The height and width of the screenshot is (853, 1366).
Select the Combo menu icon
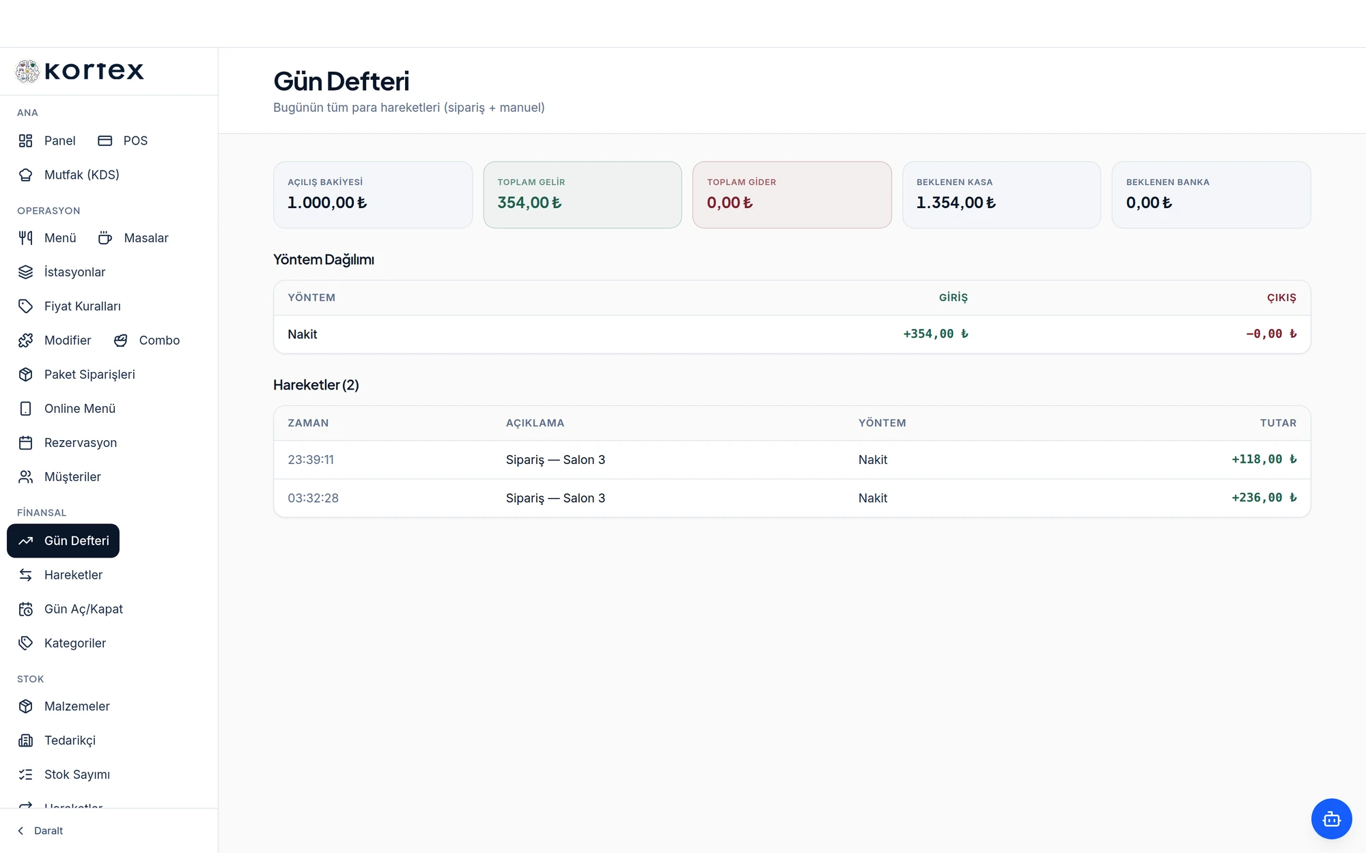[x=120, y=341]
